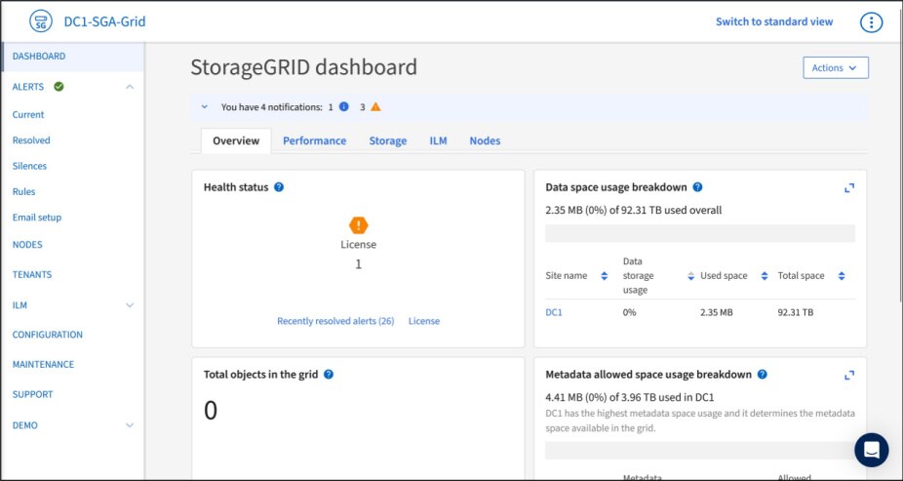The height and width of the screenshot is (481, 903).
Task: Click Switch to standard view link
Action: (774, 21)
